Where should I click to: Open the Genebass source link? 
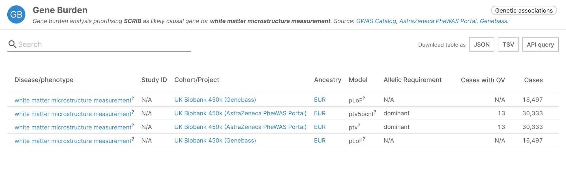pos(493,21)
